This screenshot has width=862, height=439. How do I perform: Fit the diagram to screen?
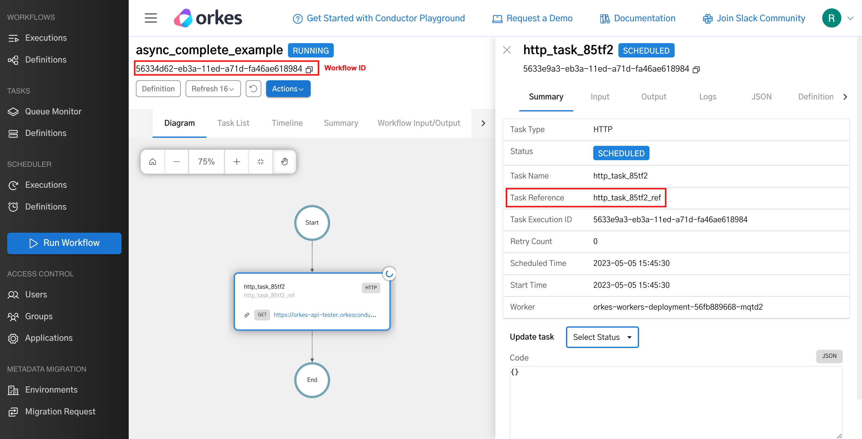click(261, 161)
